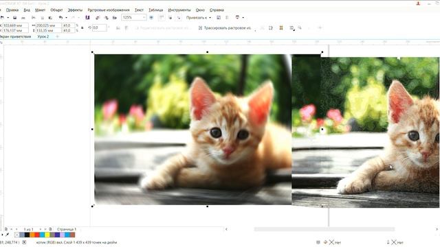Image resolution: width=440 pixels, height=247 pixels.
Task: Click the width field 200,025 мм
Action: coord(48,25)
